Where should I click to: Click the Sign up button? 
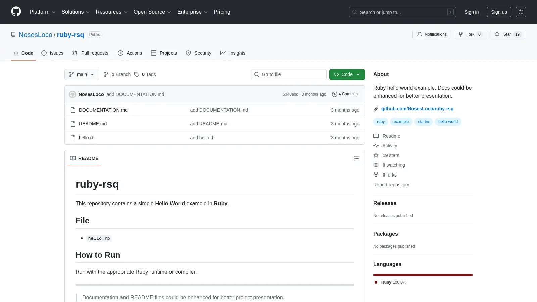coord(499,12)
